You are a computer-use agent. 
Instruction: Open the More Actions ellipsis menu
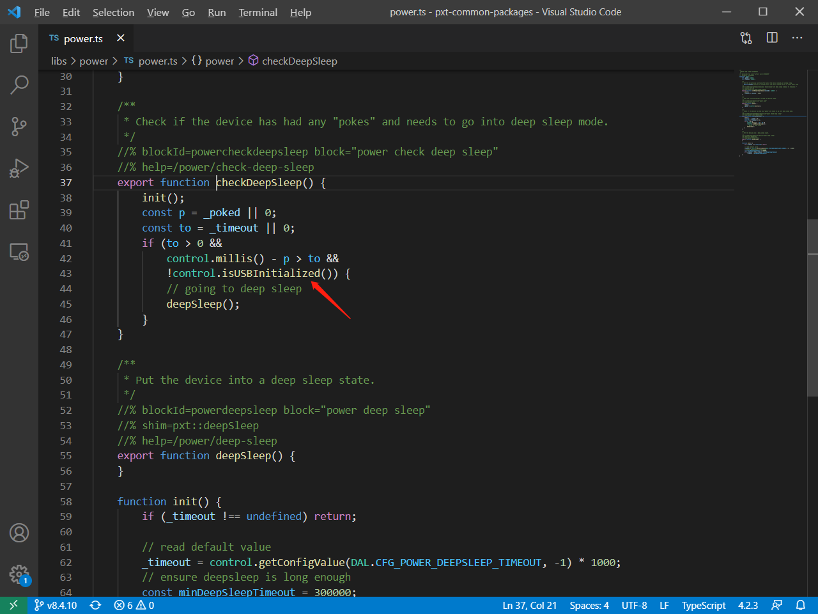coord(797,38)
